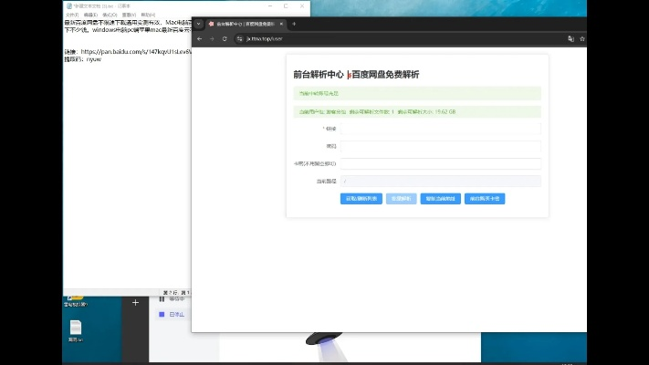Close the Notepad window
The height and width of the screenshot is (365, 649).
point(302,6)
